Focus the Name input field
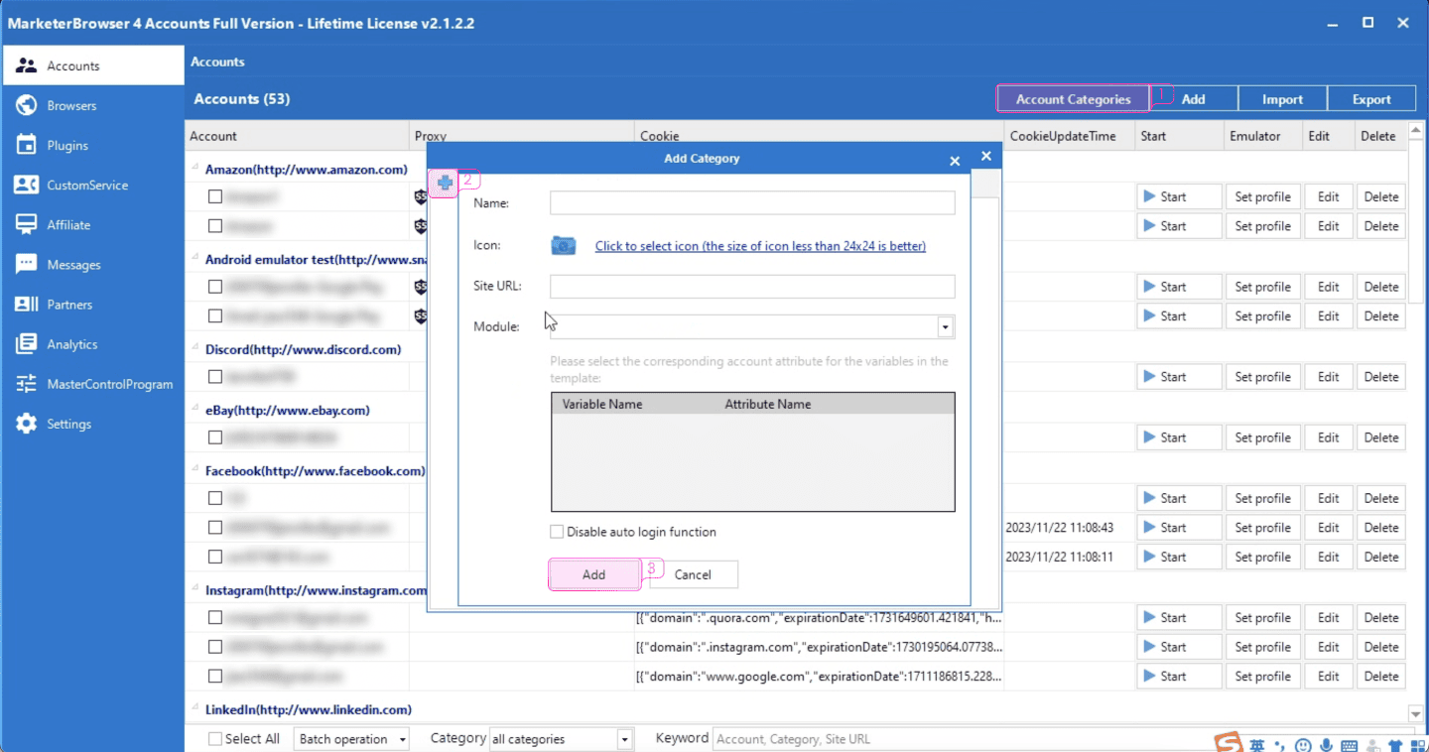The image size is (1429, 752). pos(752,203)
